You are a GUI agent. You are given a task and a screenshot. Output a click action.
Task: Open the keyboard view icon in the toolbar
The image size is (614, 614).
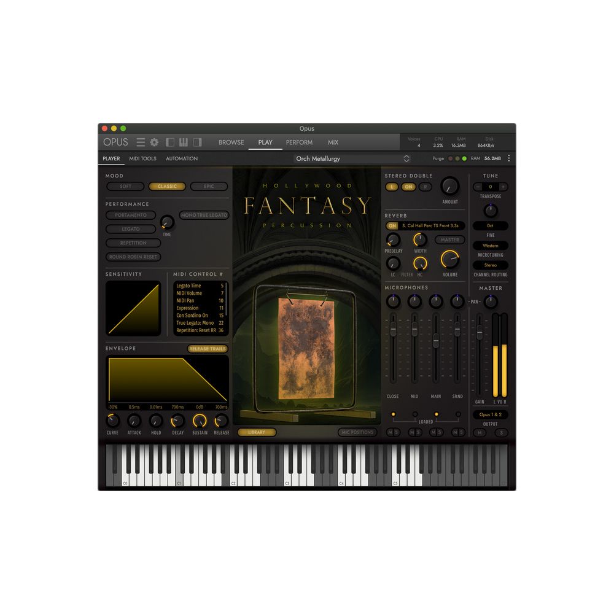(183, 142)
